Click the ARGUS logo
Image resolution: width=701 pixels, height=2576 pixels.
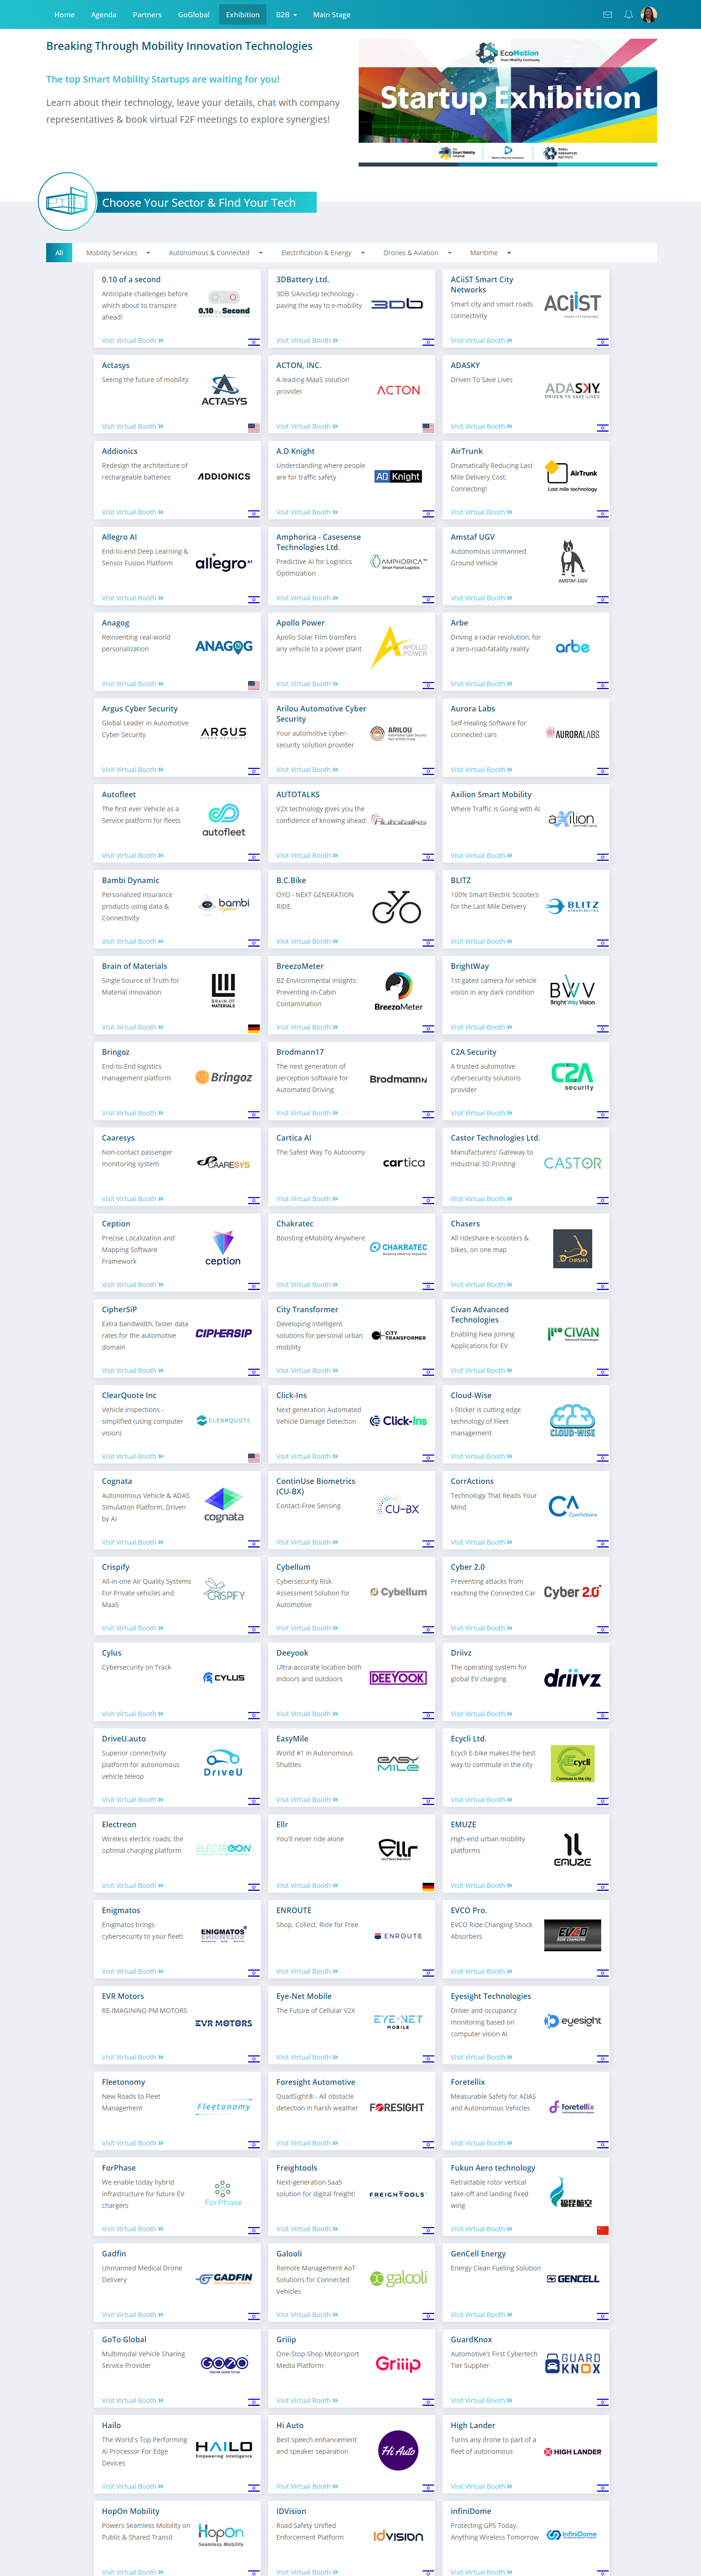224,733
